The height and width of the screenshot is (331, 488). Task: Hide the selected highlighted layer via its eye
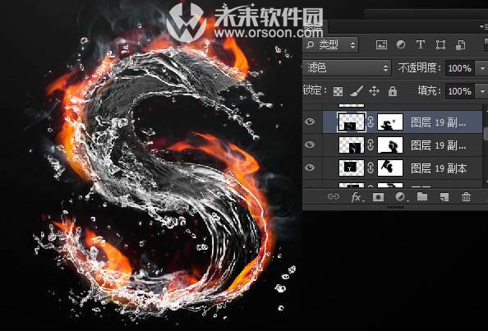[310, 122]
